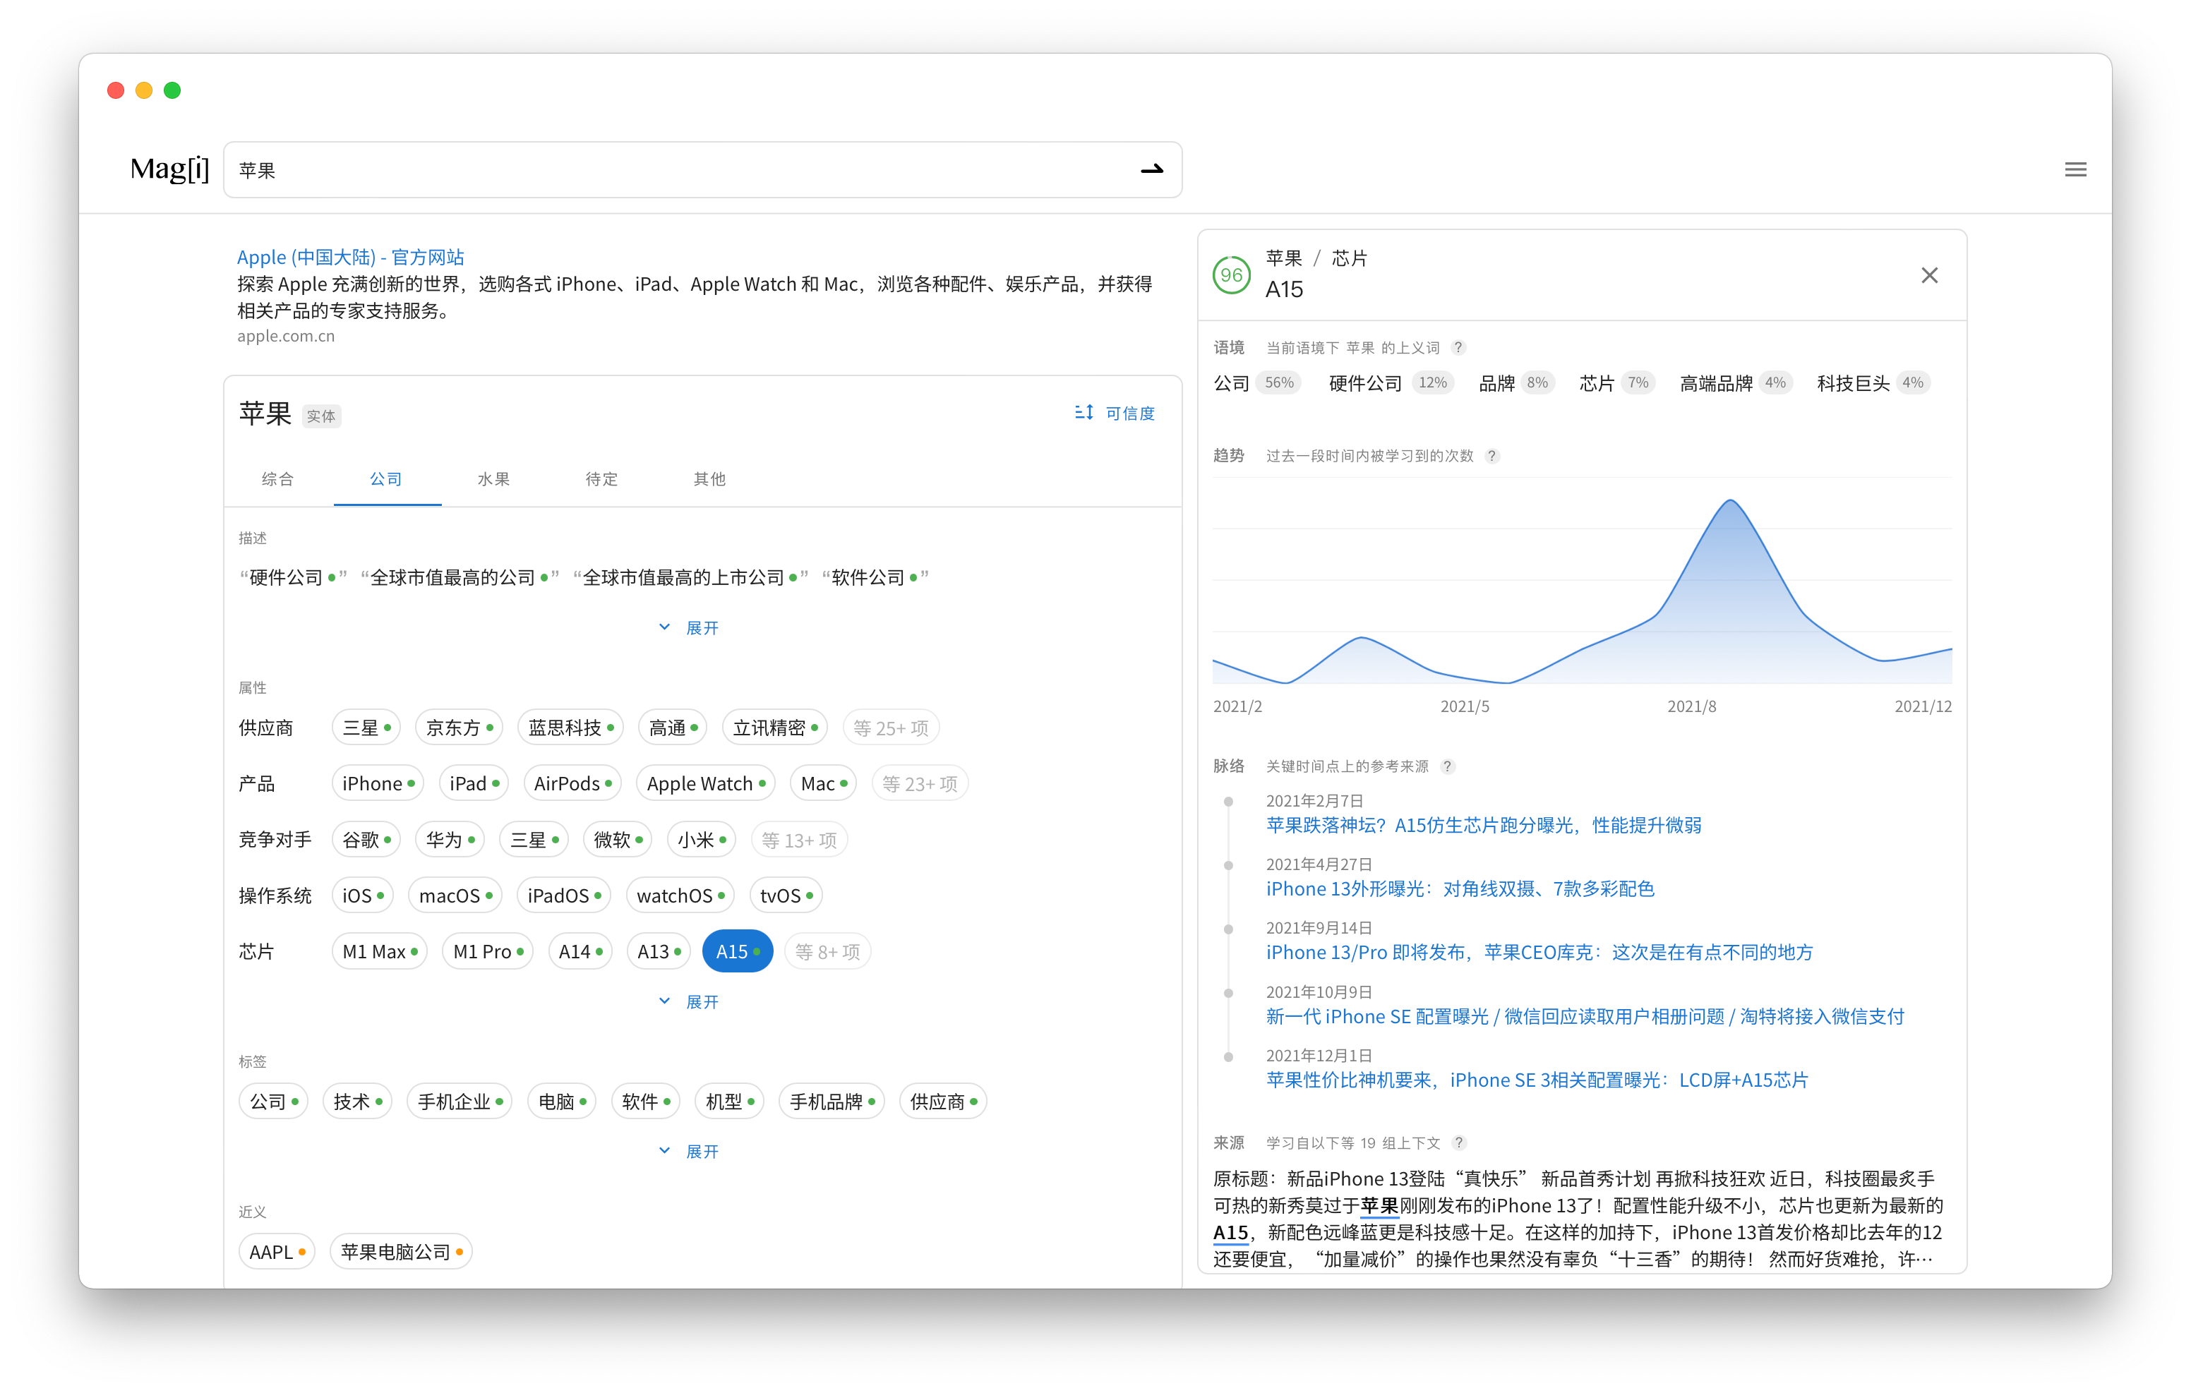Click help icon beside 来源 description

(x=1460, y=1142)
